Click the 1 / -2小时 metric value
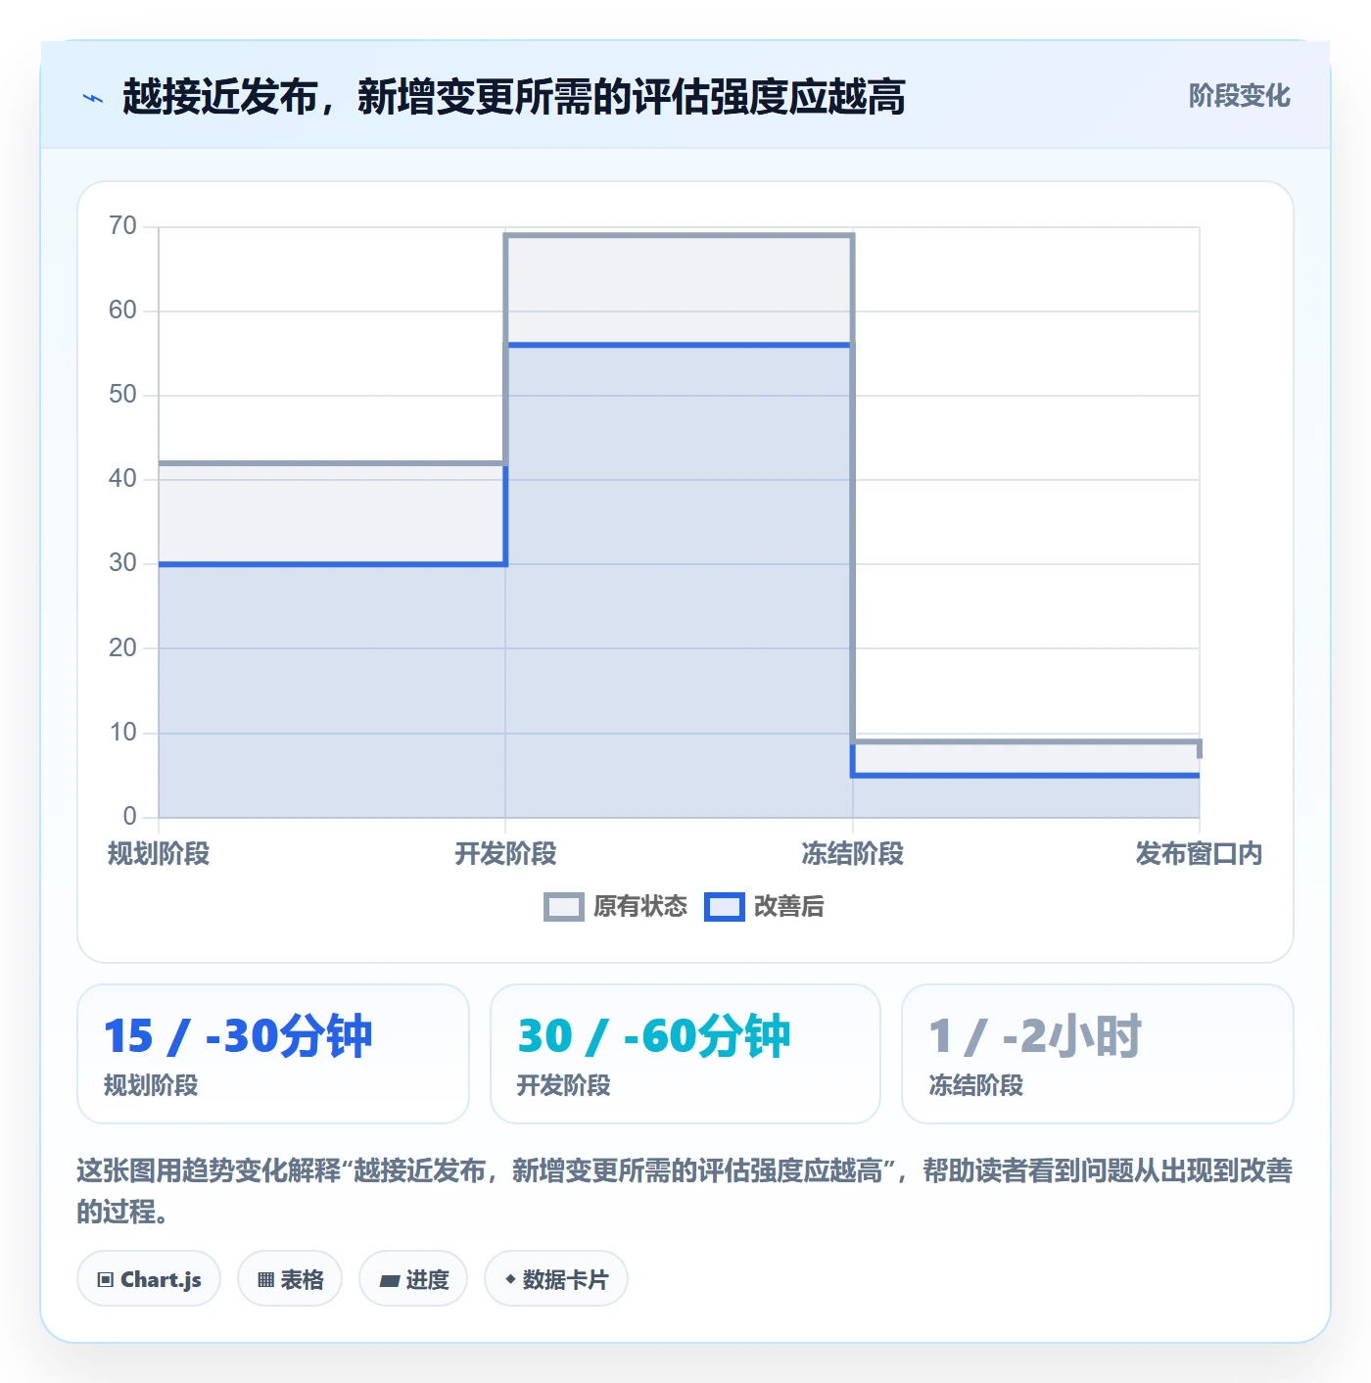 tap(1035, 1036)
